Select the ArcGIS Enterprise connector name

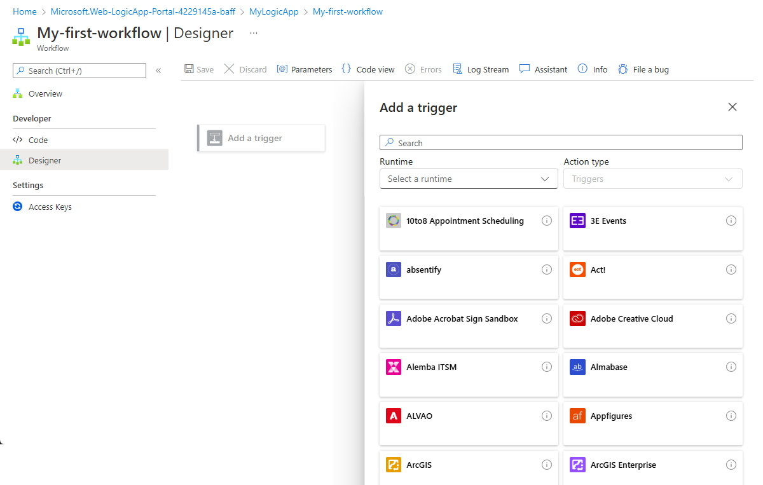point(623,465)
